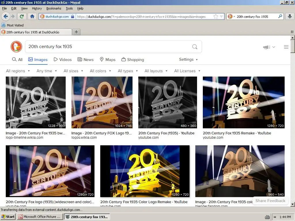
Task: Open the All layouts filter
Action: coord(156,71)
